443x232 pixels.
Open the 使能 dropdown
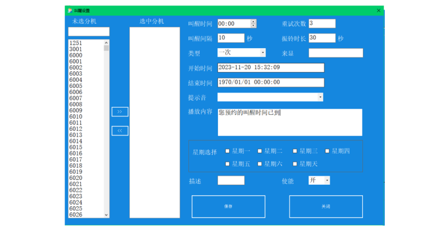point(327,180)
